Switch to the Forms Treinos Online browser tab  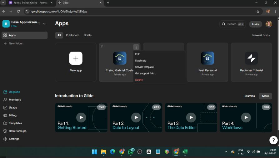(x=31, y=3)
